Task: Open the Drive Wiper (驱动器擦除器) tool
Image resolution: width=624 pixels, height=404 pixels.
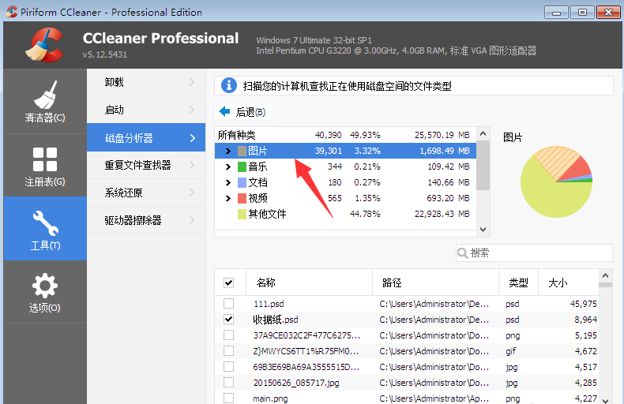Action: click(x=146, y=220)
